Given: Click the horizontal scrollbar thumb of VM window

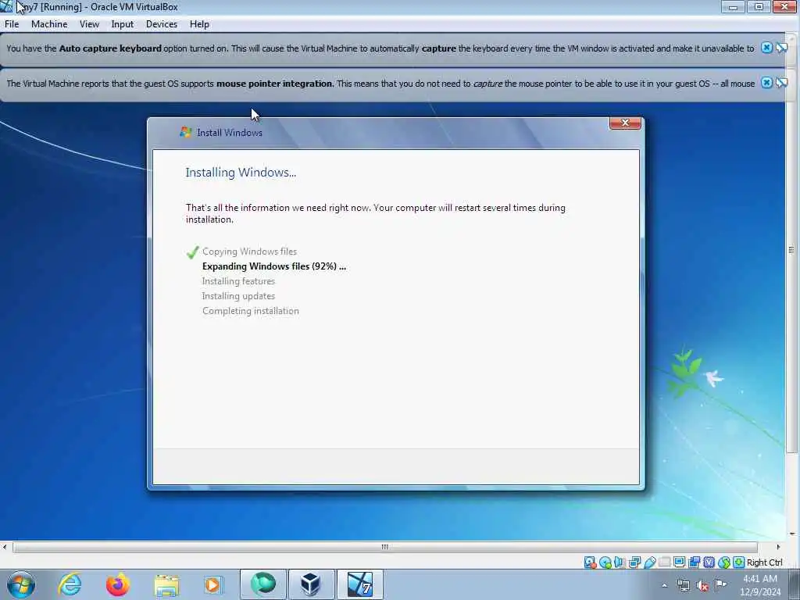Looking at the screenshot, I should click(x=384, y=547).
